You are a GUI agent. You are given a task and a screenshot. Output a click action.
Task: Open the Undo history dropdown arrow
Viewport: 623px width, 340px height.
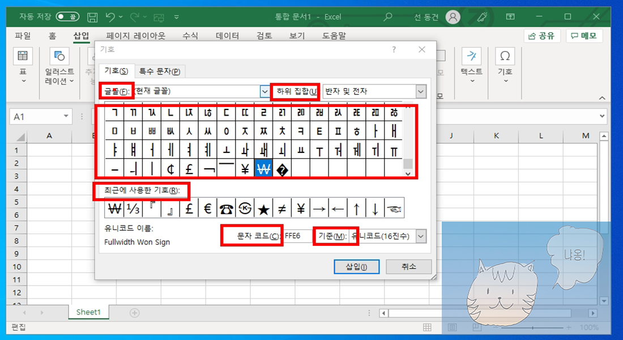coord(121,16)
